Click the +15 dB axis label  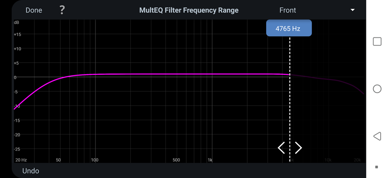tap(17, 34)
